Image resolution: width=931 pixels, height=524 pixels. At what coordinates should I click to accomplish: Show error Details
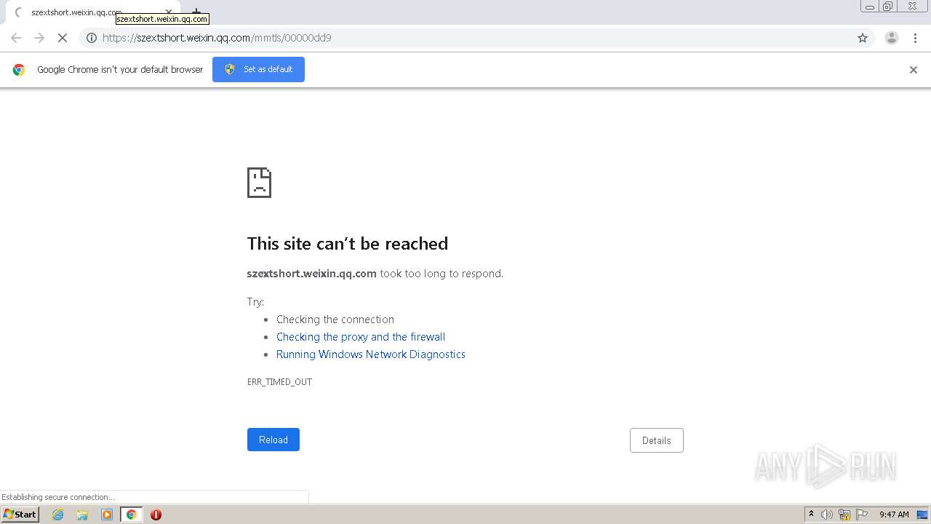[x=657, y=440]
